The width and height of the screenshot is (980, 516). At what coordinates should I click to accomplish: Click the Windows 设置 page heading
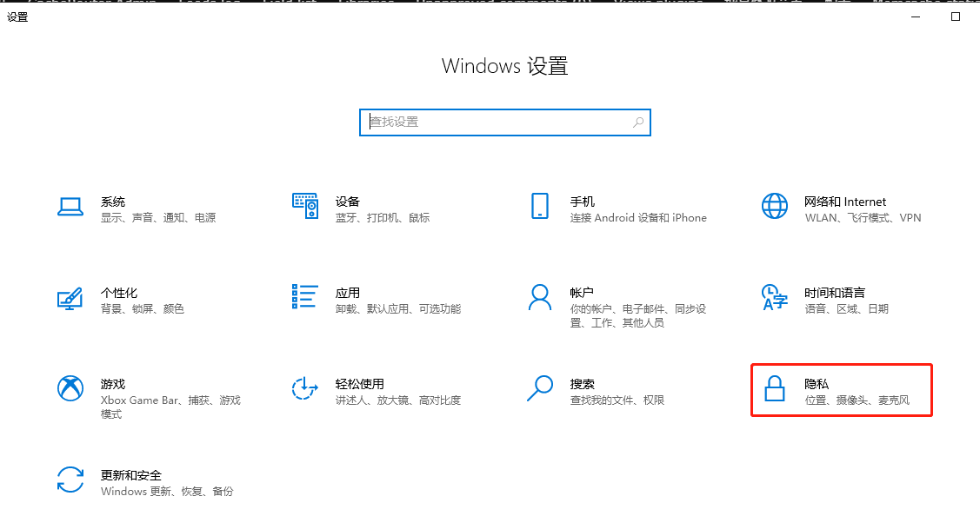[x=505, y=66]
